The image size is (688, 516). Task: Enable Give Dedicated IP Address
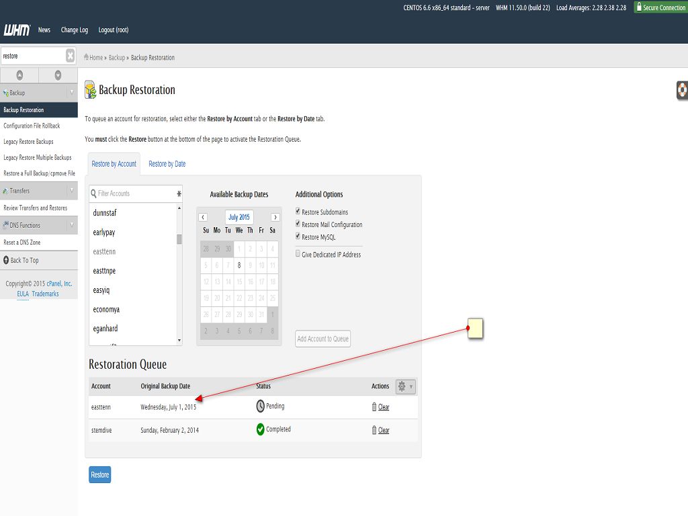click(298, 253)
